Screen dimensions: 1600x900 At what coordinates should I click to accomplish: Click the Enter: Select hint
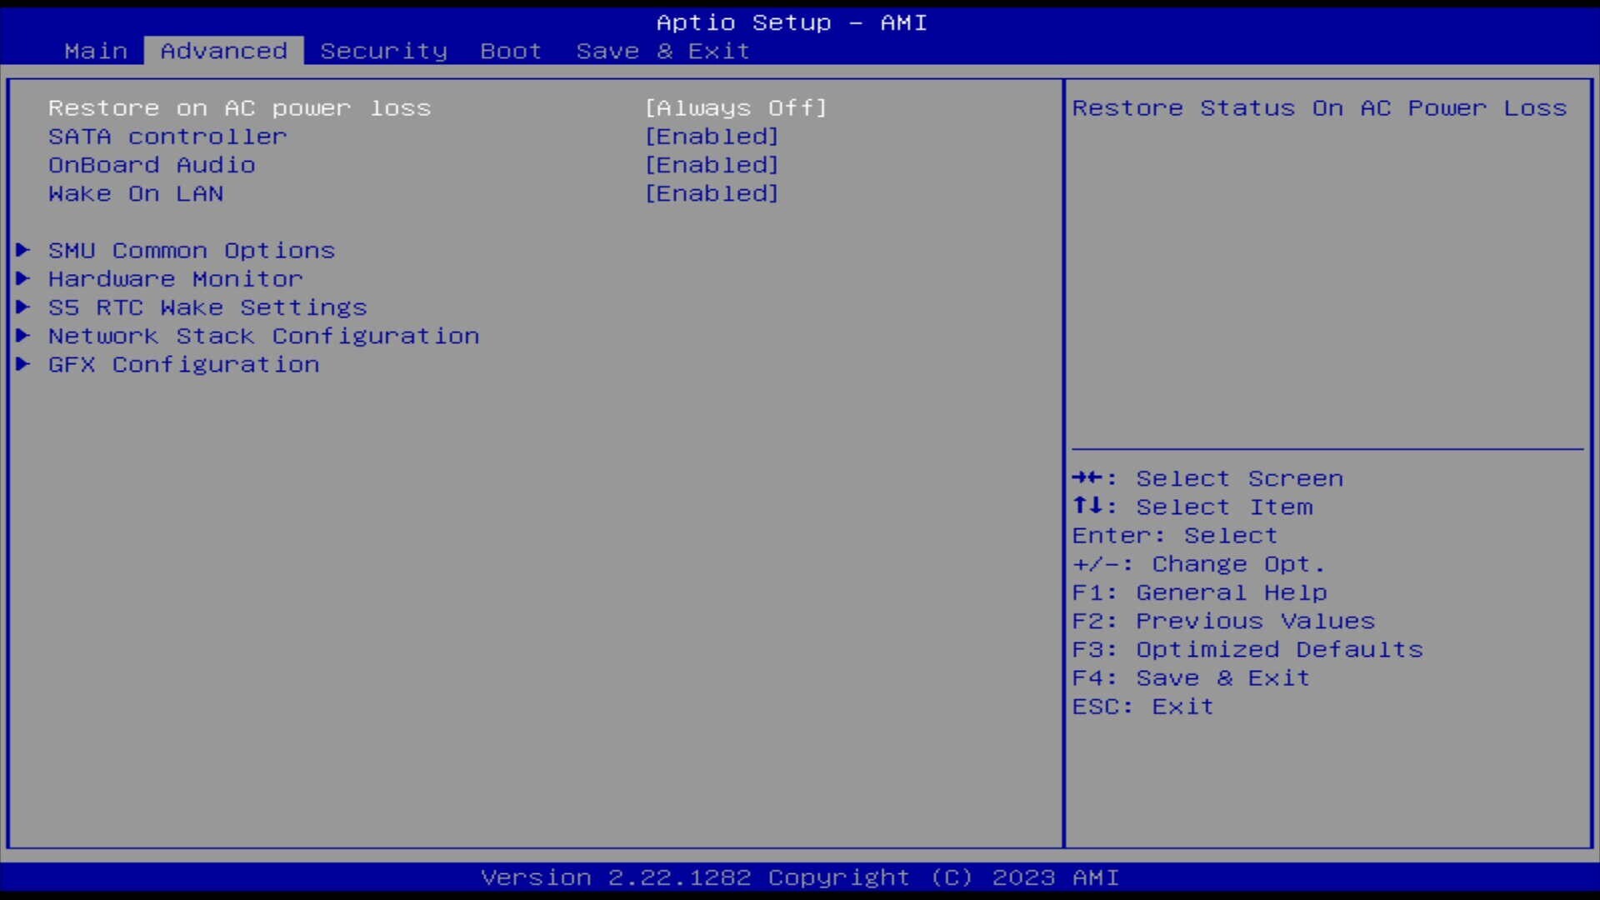[x=1175, y=536]
